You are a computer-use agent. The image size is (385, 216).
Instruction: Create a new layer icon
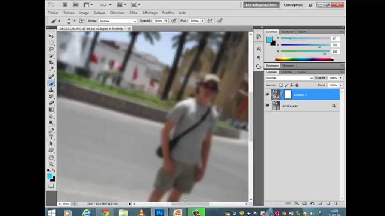pos(328,203)
